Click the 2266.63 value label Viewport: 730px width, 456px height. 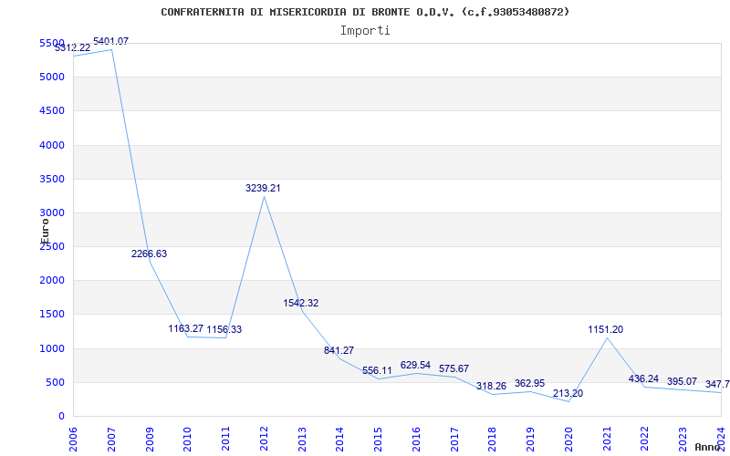pos(149,254)
